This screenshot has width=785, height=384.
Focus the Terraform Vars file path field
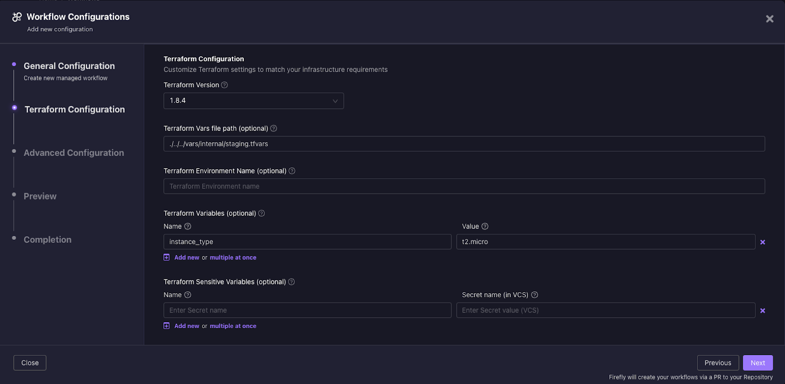tap(464, 144)
